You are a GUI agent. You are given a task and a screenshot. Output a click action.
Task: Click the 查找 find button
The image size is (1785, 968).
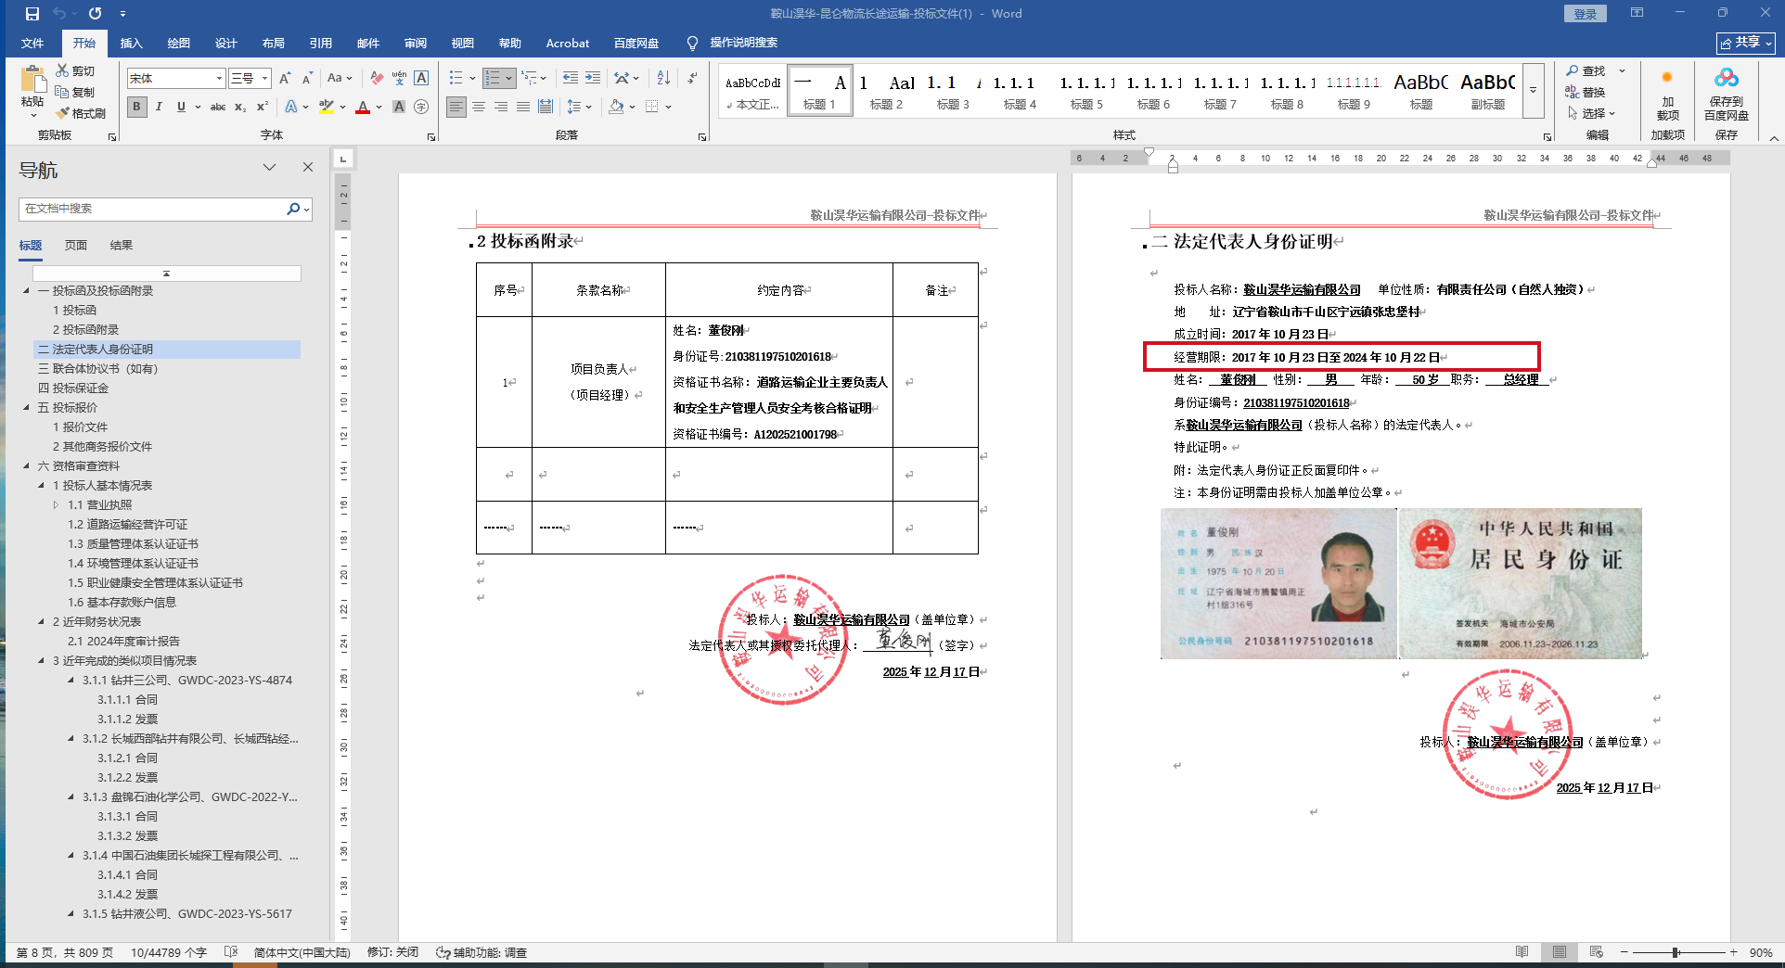[1586, 70]
